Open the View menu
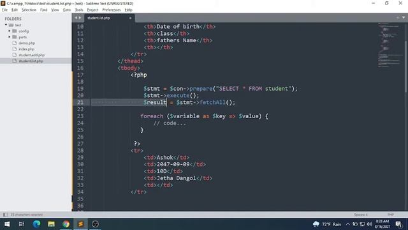Viewport: 408px width, 230px height. pos(55,10)
